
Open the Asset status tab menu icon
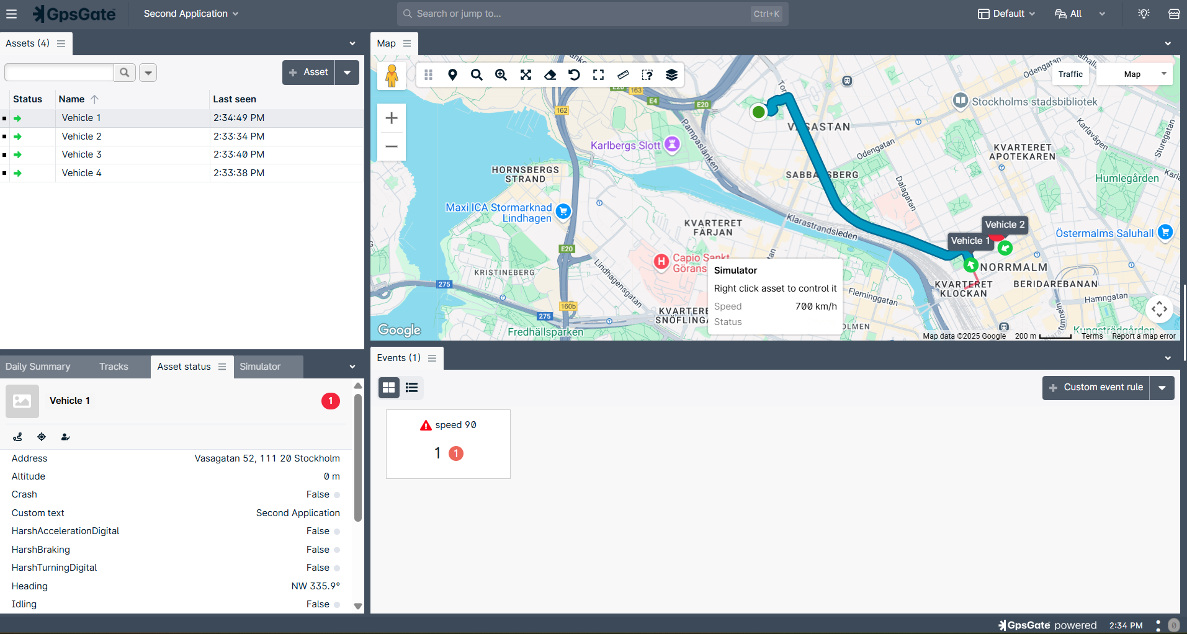coord(222,367)
